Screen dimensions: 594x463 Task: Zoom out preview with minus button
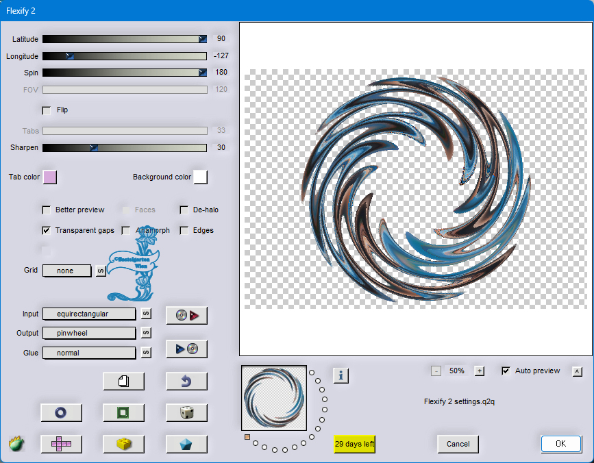[436, 371]
